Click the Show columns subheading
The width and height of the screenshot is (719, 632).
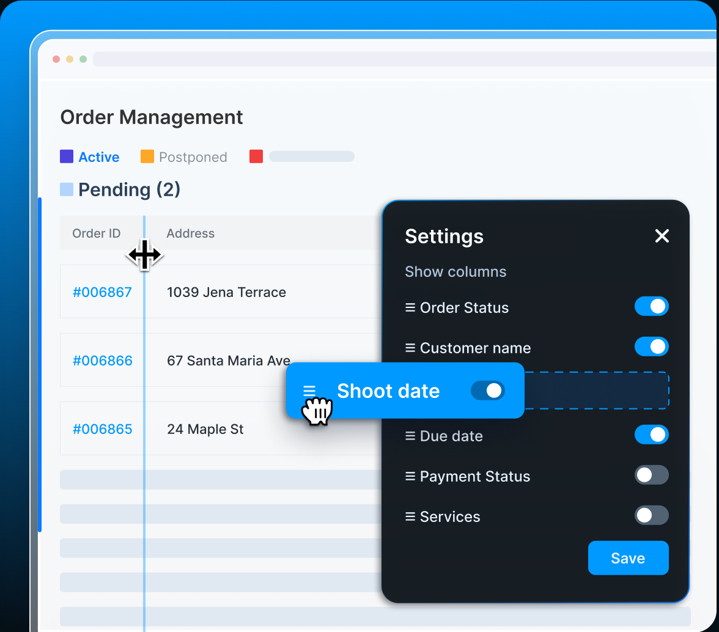(x=456, y=272)
